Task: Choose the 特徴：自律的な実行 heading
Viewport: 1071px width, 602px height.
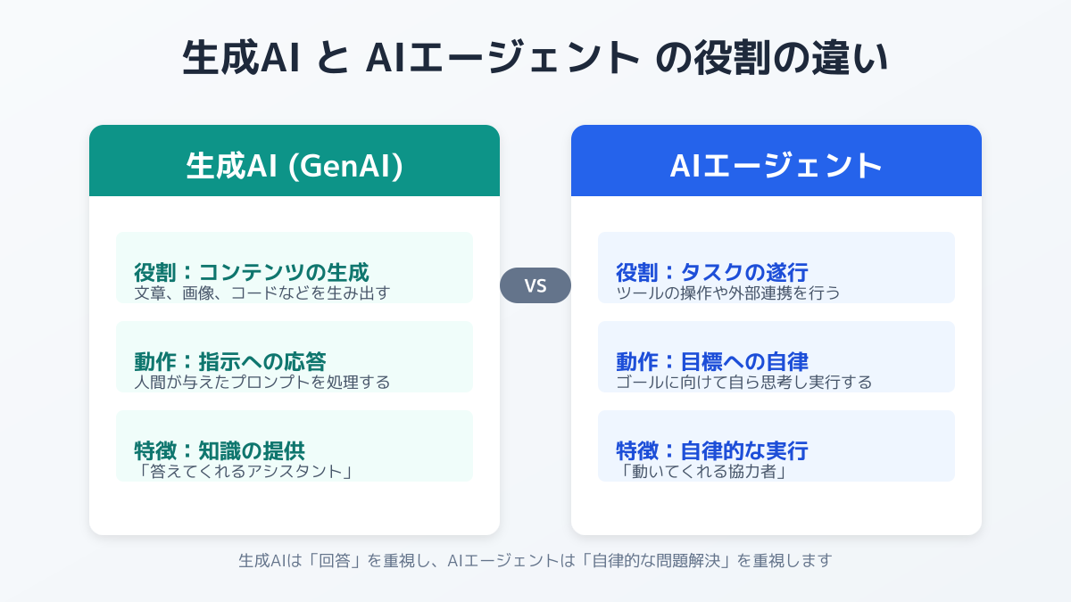Action: 712,450
